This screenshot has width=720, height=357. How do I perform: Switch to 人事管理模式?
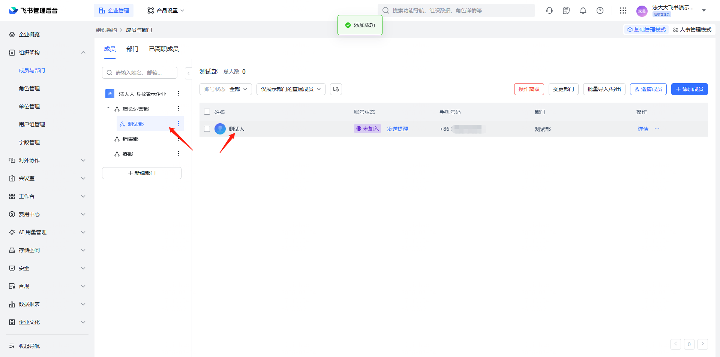[692, 30]
